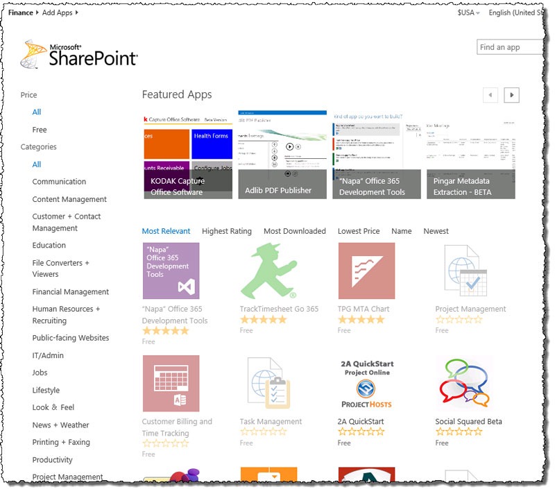Click the star rating under TPG MTA Chart

(361, 320)
